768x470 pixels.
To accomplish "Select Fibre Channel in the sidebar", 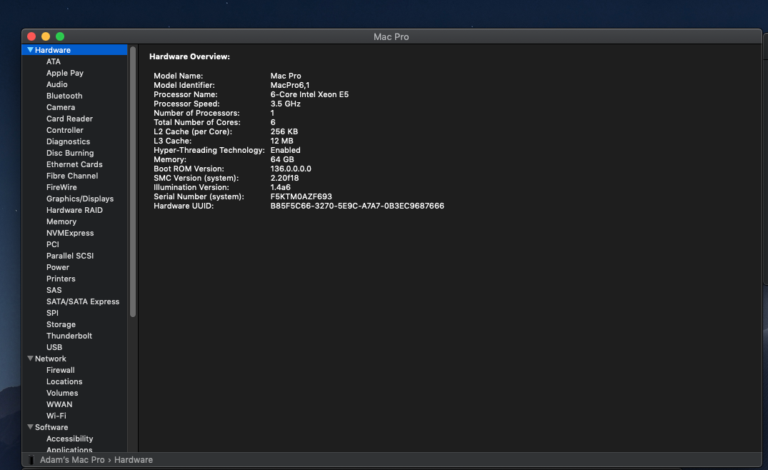I will (72, 176).
